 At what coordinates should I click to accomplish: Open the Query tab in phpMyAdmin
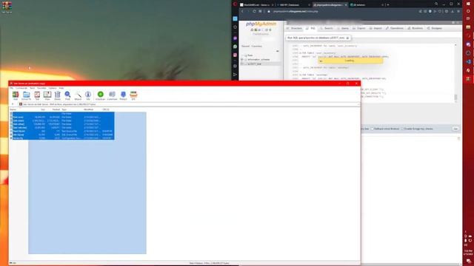tap(343, 28)
